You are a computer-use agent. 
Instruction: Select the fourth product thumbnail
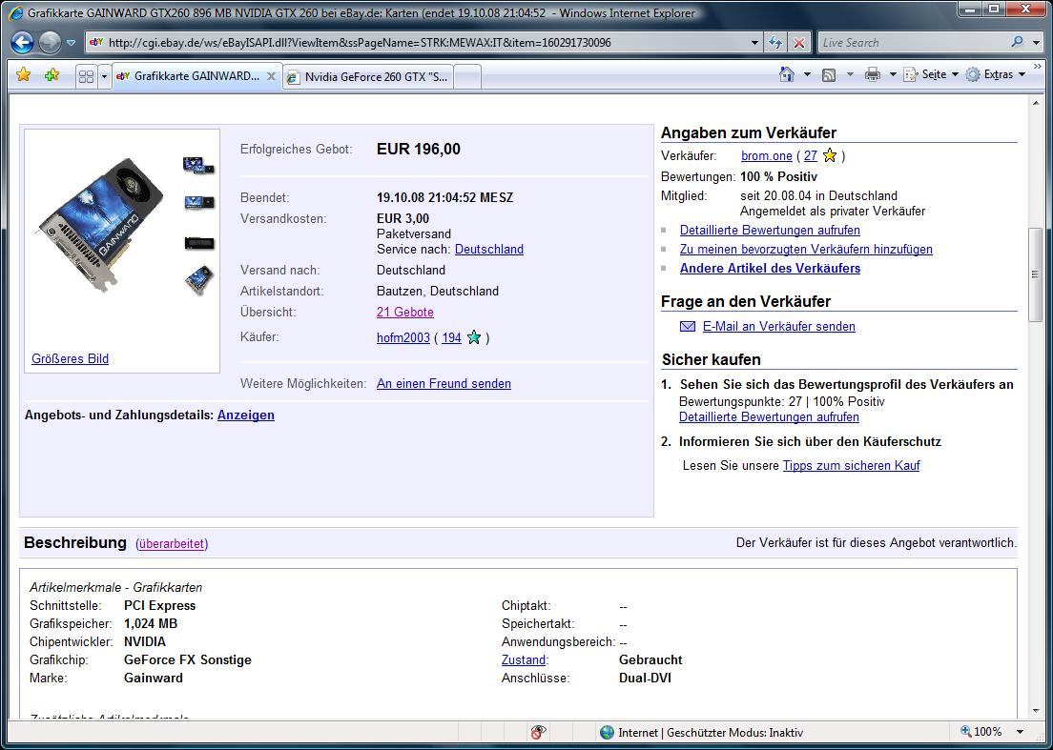[x=198, y=280]
